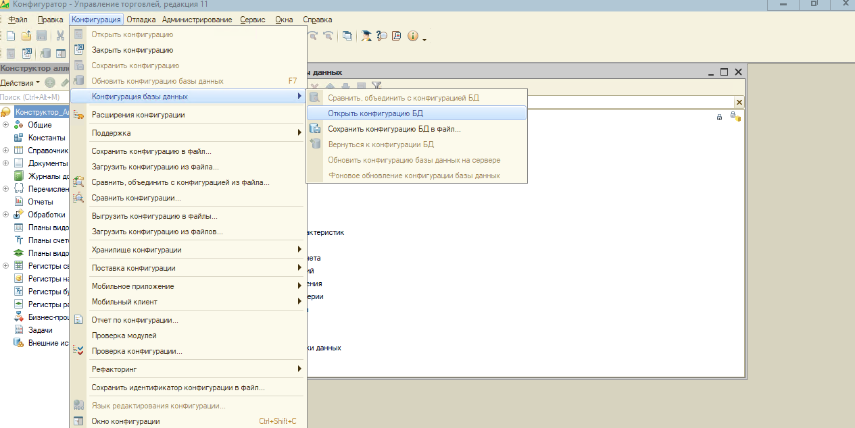Select Сравнить конфигурации... menu entry
This screenshot has width=855, height=428.
(x=189, y=198)
